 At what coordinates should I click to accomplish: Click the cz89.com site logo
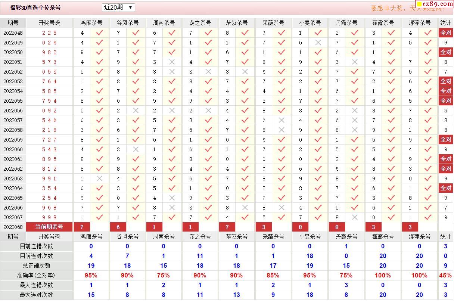(434, 4)
